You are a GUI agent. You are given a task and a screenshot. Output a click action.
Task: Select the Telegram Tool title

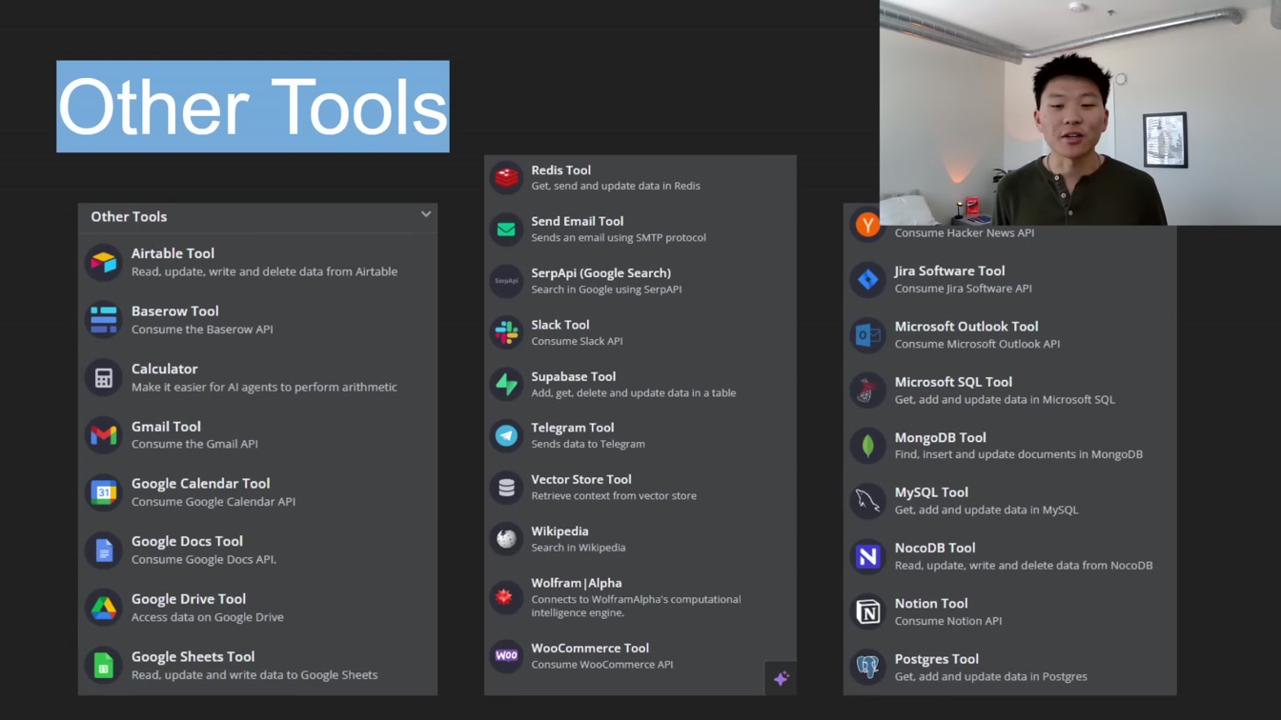pyautogui.click(x=573, y=428)
